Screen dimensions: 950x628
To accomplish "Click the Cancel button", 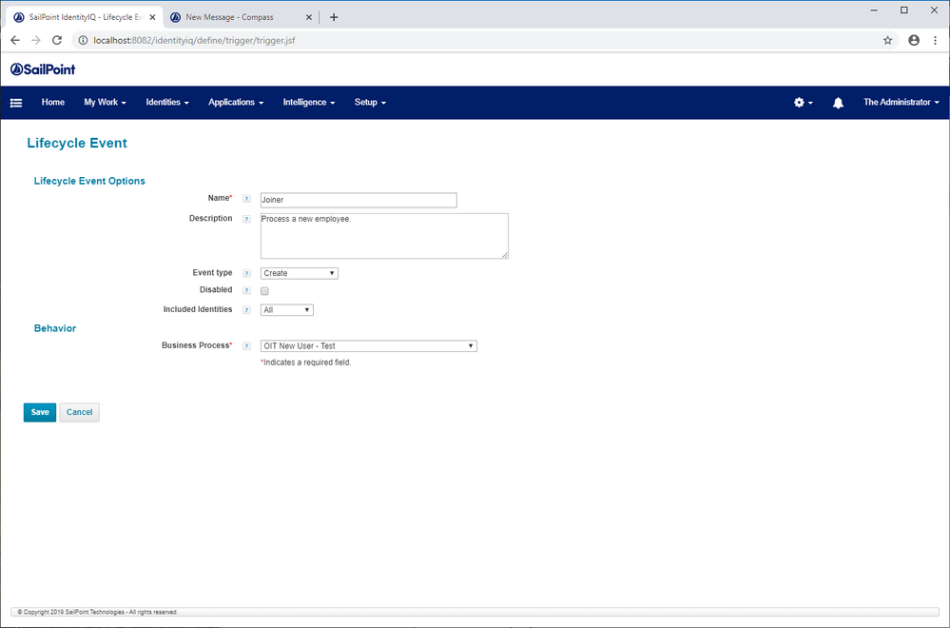I will (x=80, y=412).
